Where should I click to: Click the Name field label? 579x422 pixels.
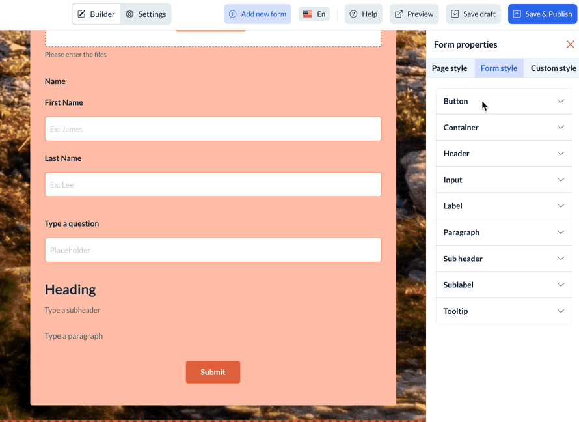(55, 81)
